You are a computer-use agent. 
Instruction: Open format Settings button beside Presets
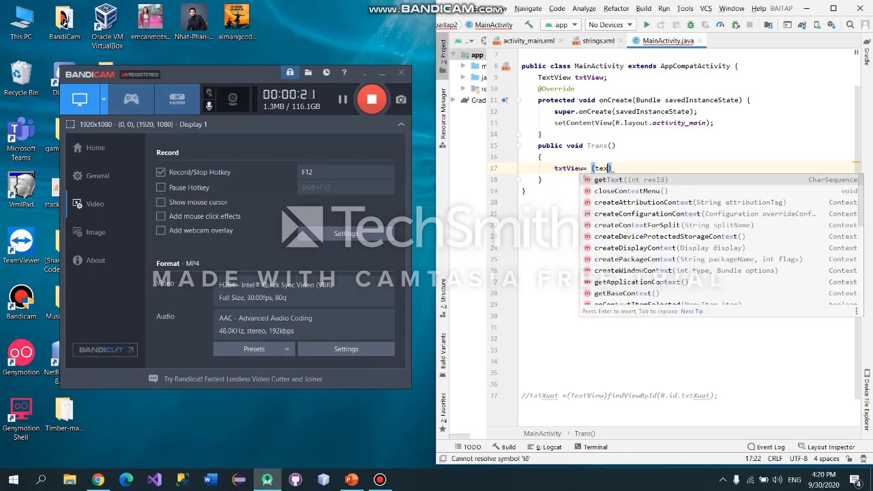(x=346, y=349)
